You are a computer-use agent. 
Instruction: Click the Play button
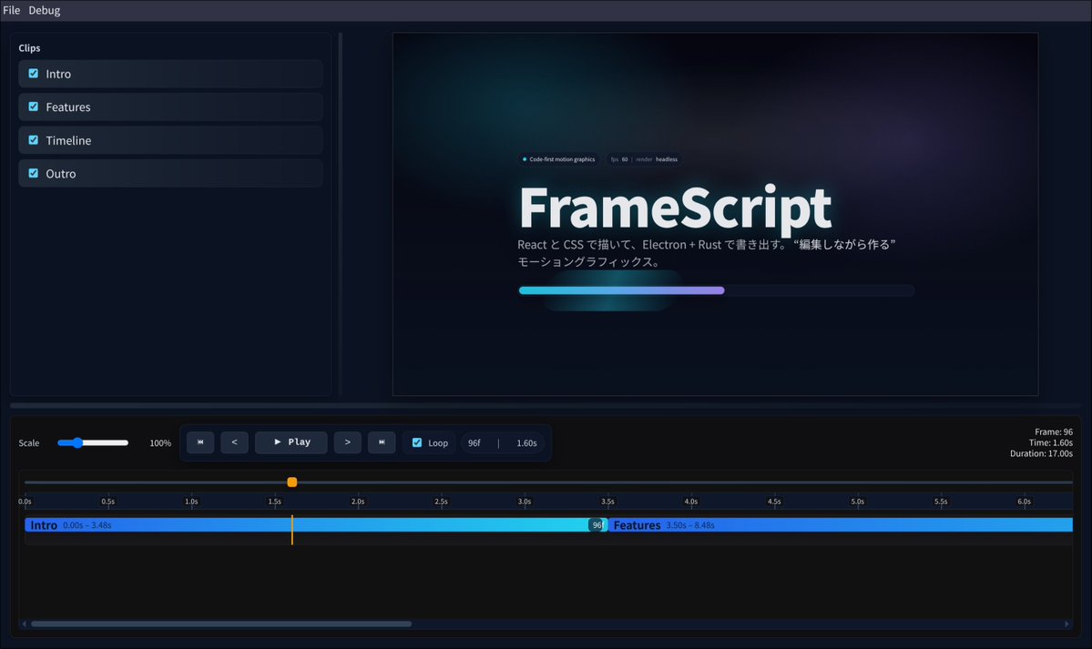click(x=291, y=442)
